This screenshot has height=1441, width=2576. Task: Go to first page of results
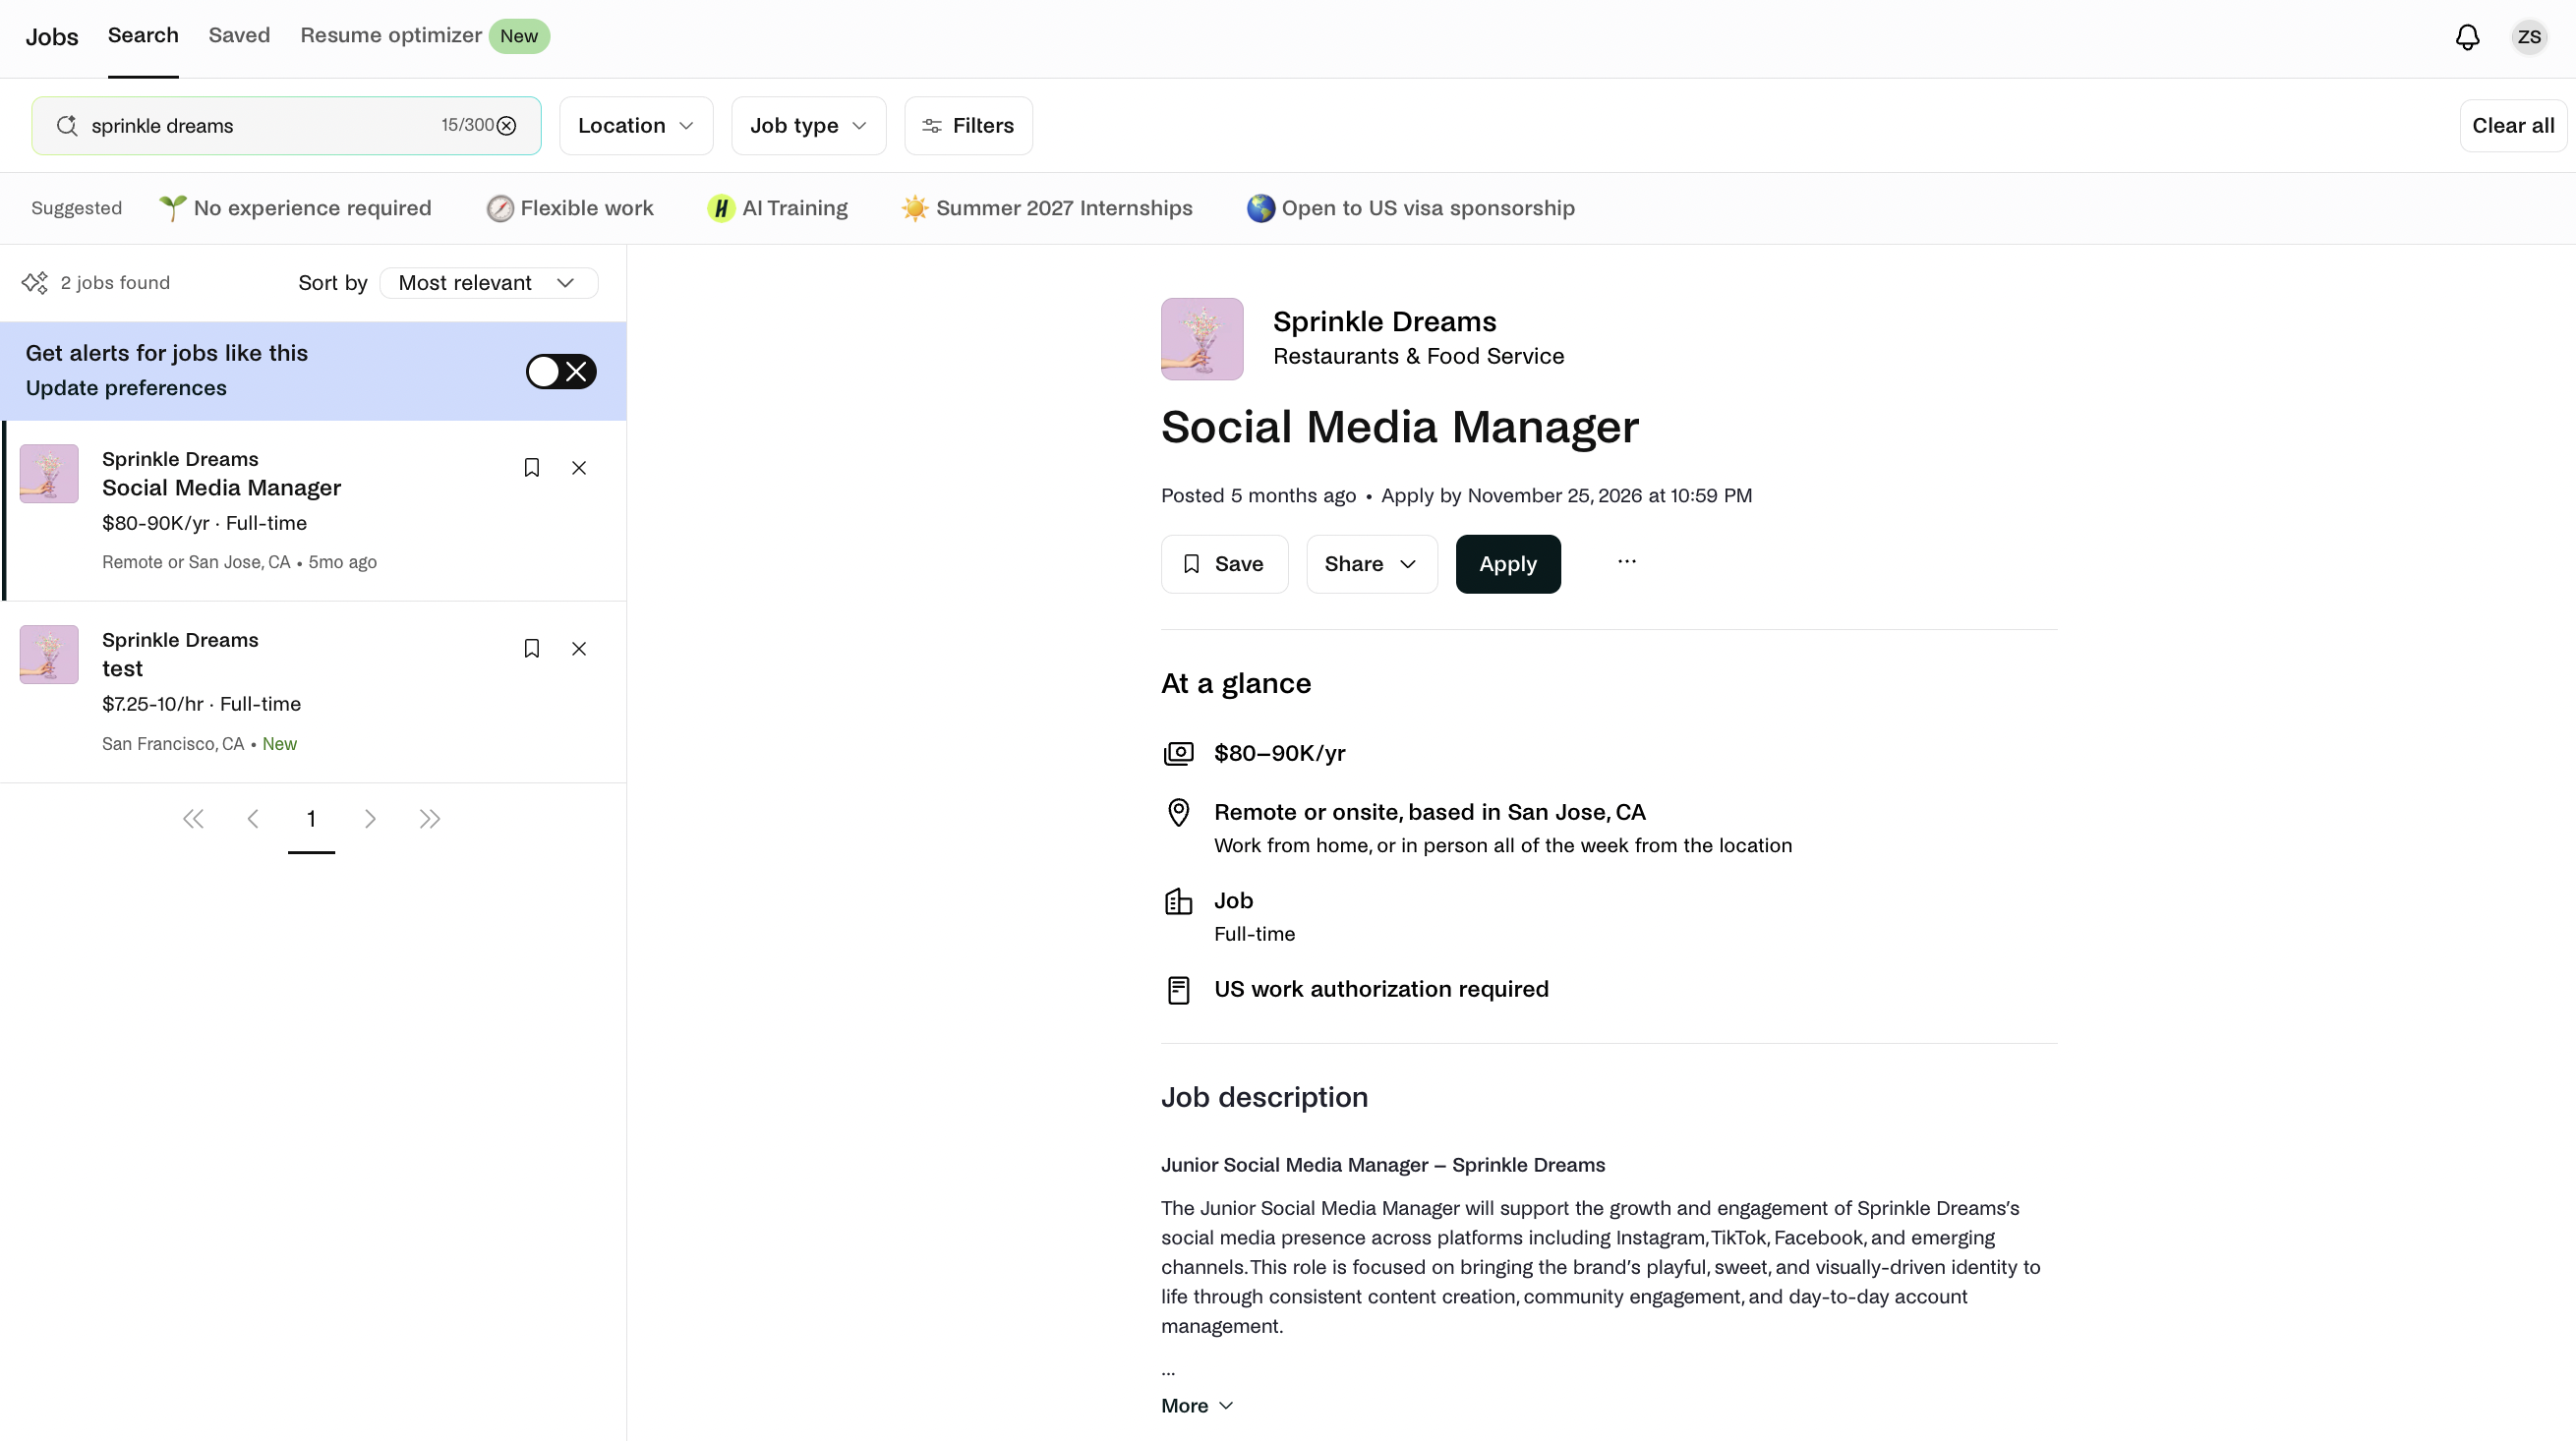[x=193, y=819]
